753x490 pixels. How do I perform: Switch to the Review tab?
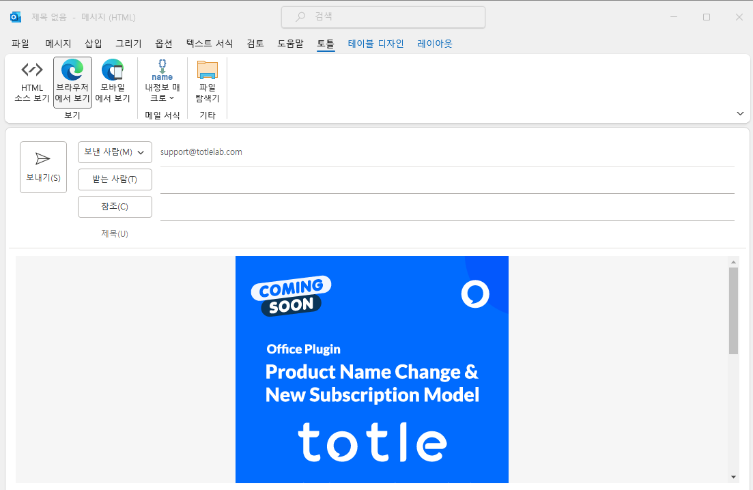pos(255,44)
